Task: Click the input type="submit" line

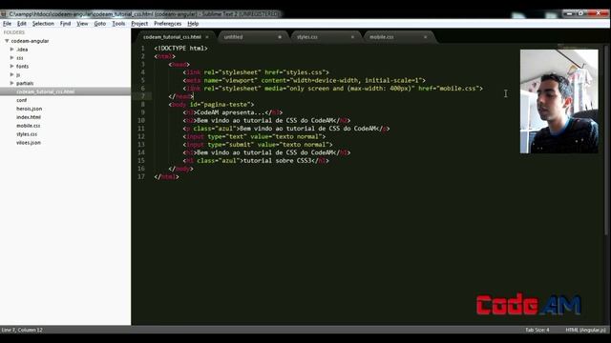Action: tap(258, 145)
